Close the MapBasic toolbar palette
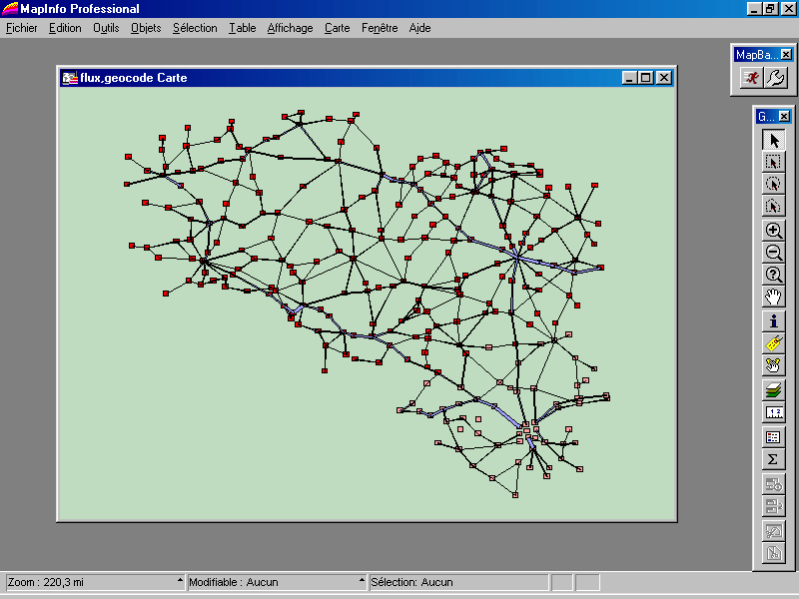This screenshot has width=799, height=599. (x=786, y=55)
